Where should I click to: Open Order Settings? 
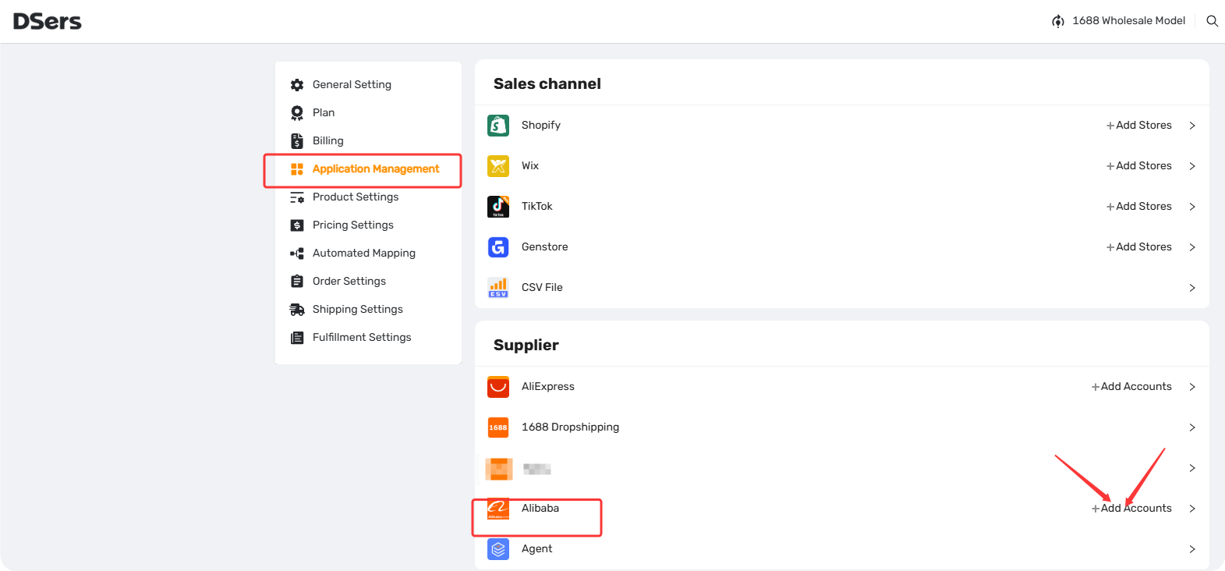tap(349, 282)
